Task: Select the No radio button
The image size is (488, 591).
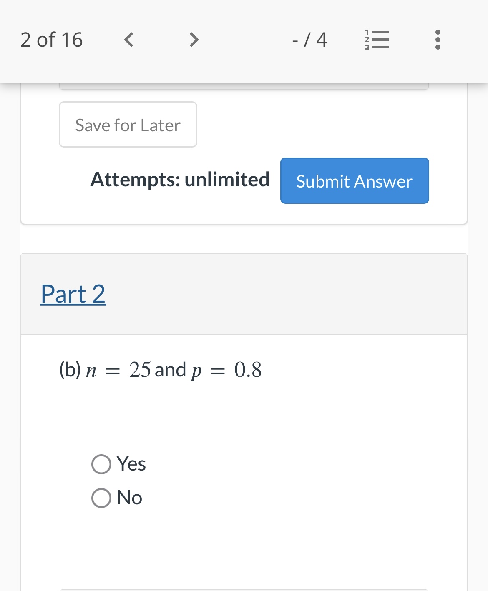Action: (101, 497)
